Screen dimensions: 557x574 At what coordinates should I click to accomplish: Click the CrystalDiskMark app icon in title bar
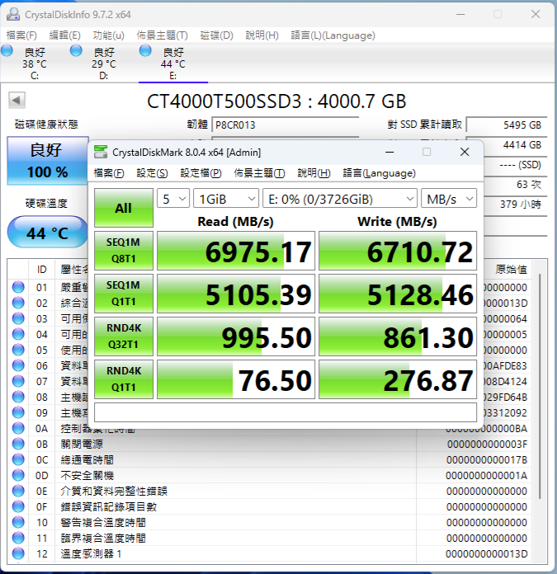pos(101,152)
